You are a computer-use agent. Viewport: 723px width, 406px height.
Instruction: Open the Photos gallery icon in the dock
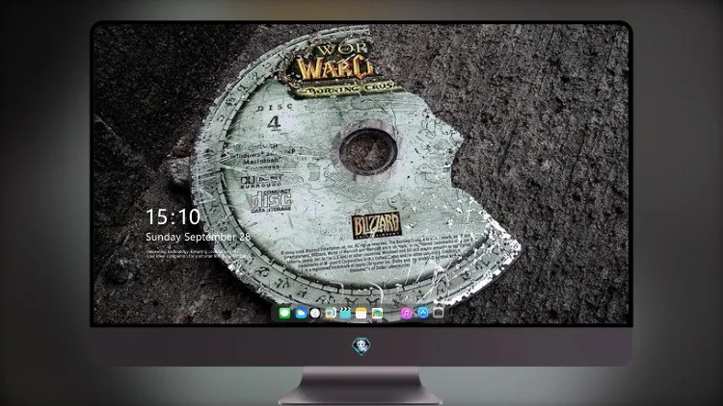pos(377,313)
